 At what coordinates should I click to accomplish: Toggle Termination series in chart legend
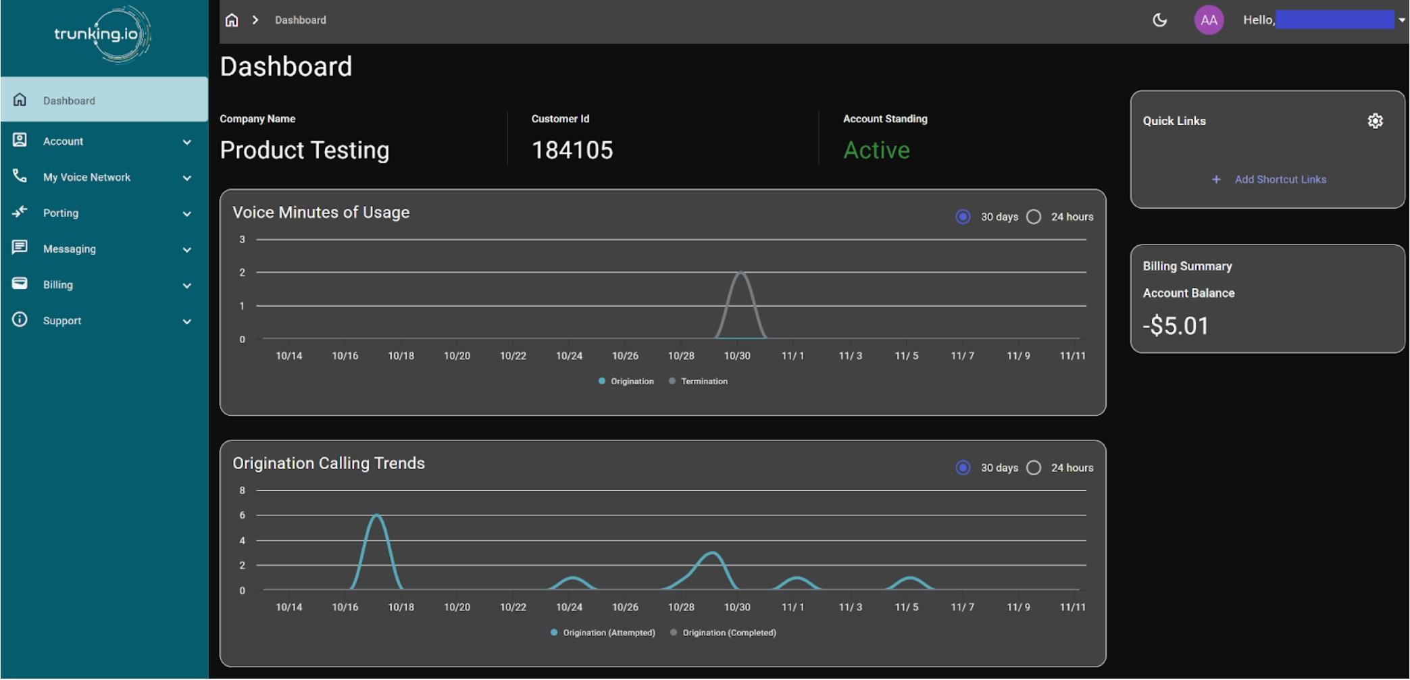pyautogui.click(x=703, y=382)
